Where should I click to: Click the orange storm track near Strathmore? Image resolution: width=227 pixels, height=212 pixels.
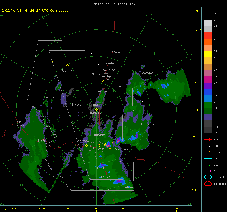[x=108, y=146]
